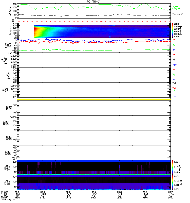Click the 0600 time axis label
190x203 pixels.
[x=170, y=198]
